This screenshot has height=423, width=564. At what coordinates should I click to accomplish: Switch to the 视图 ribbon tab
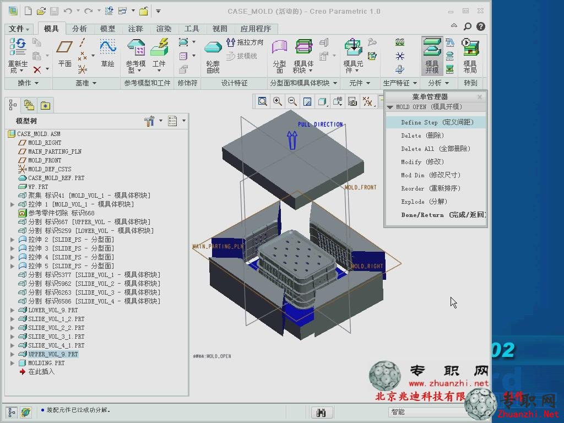click(x=219, y=29)
